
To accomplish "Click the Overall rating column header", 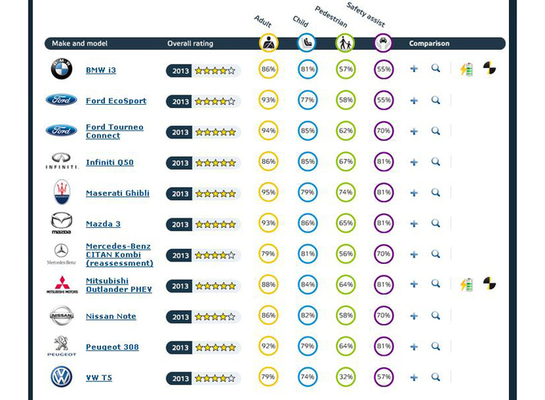I will point(190,43).
